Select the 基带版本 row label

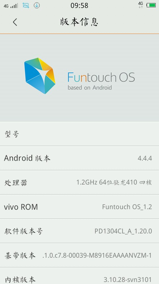click(x=20, y=255)
